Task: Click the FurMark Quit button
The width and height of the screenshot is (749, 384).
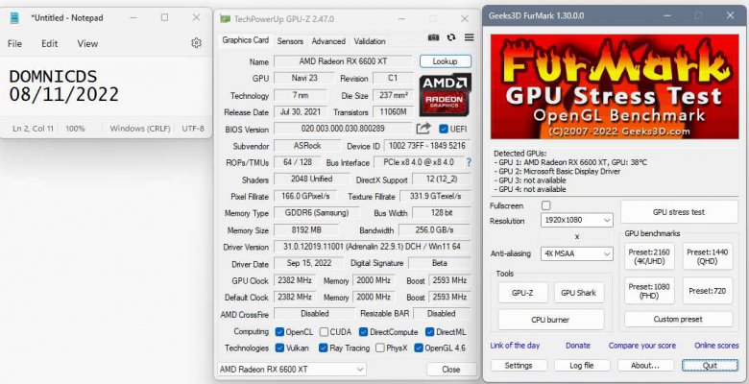Action: [710, 366]
